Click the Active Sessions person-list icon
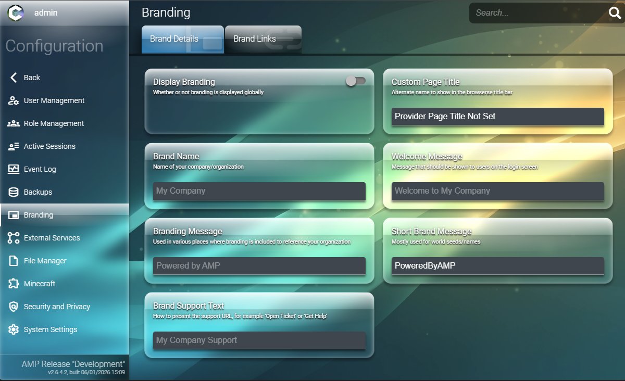This screenshot has height=381, width=625. pyautogui.click(x=14, y=146)
